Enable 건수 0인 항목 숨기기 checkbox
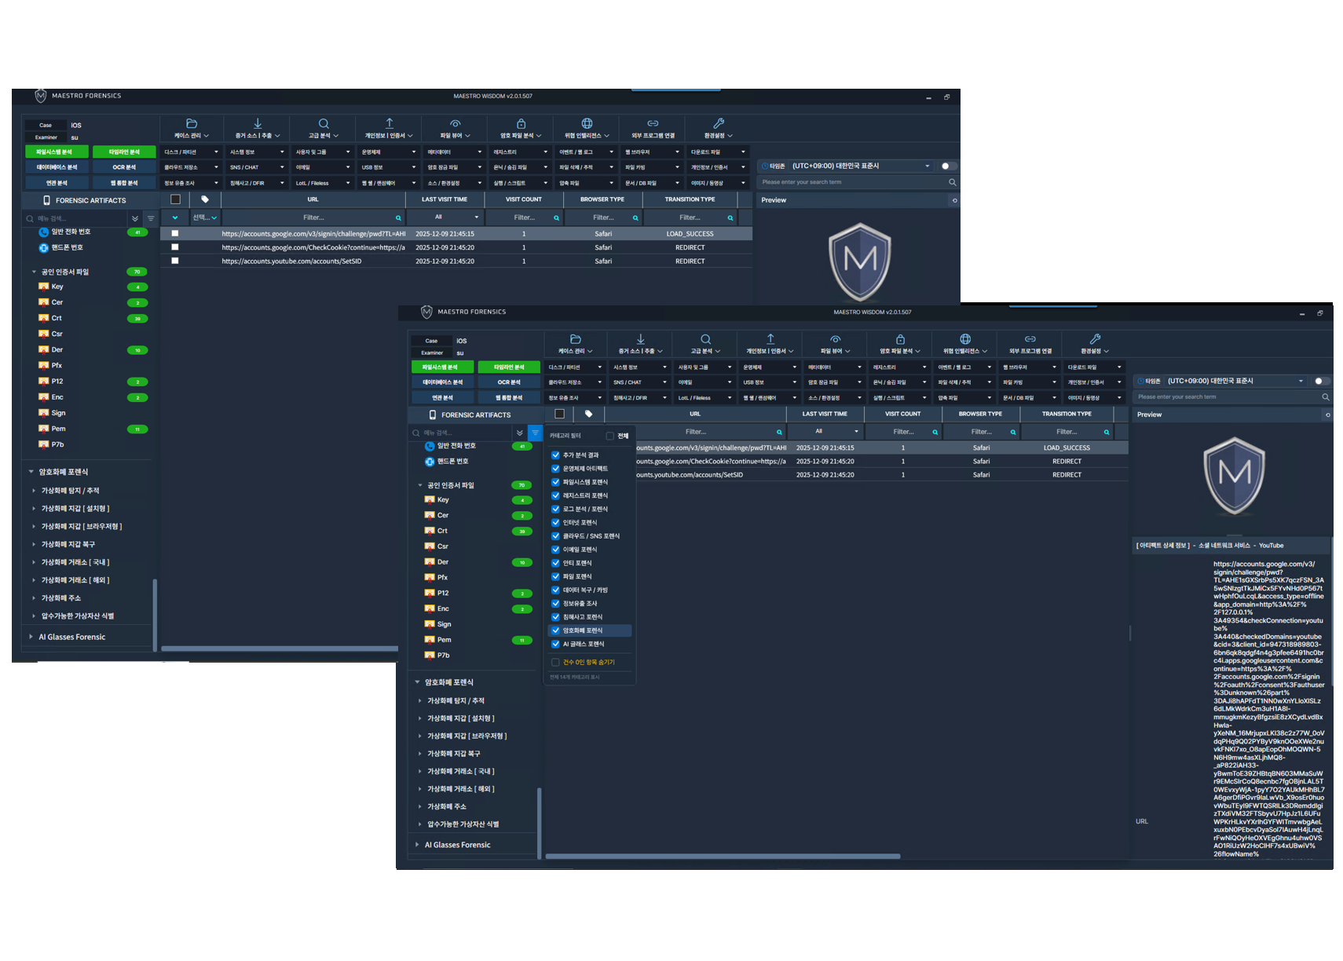This screenshot has height=961, width=1343. click(x=555, y=662)
